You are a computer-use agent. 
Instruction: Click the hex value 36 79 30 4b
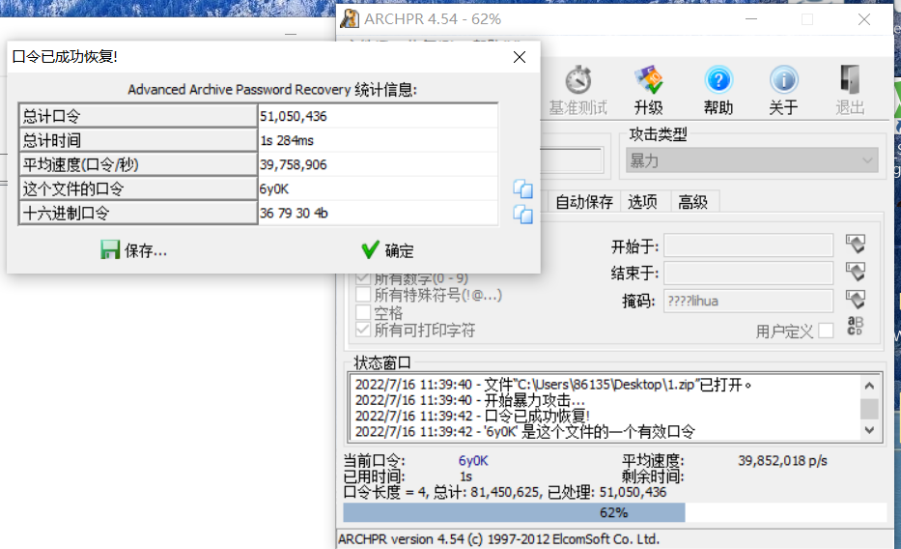tap(294, 214)
